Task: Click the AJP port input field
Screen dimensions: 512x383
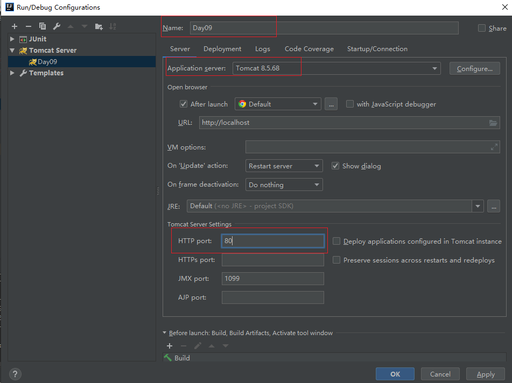Action: coord(272,297)
